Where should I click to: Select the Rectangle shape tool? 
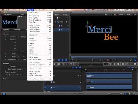[59, 64]
